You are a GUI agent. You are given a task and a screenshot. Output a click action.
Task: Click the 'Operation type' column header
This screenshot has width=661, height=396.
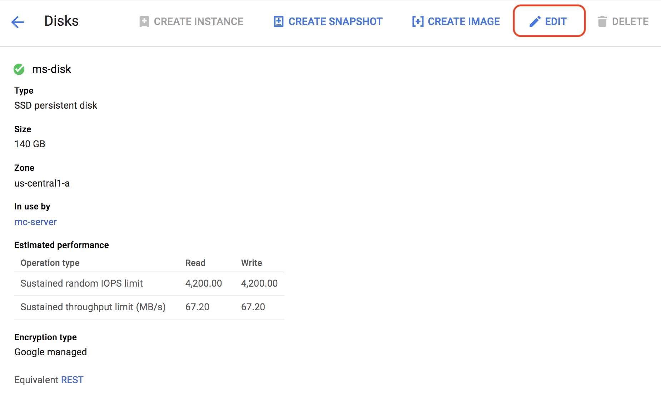click(x=50, y=263)
